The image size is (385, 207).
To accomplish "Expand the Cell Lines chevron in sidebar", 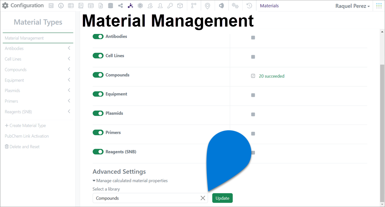I will tap(69, 59).
